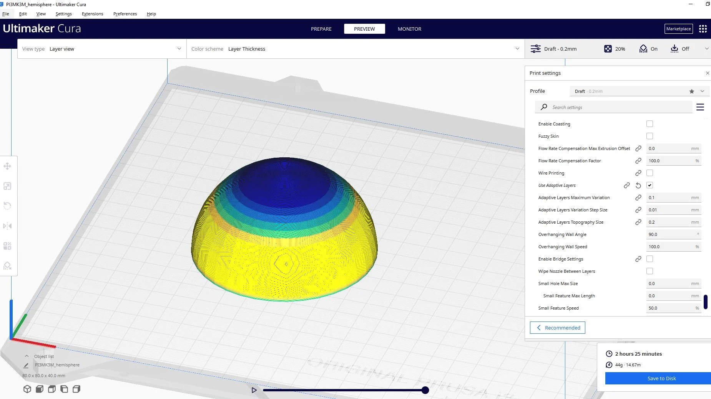Switch to front camera view cube icon

pyautogui.click(x=39, y=389)
